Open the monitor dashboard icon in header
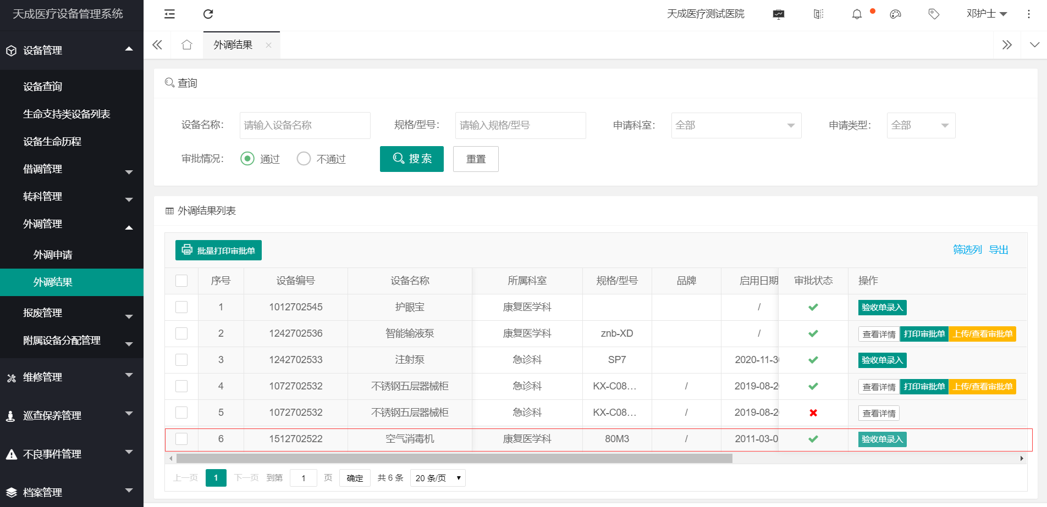The height and width of the screenshot is (507, 1047). point(779,14)
